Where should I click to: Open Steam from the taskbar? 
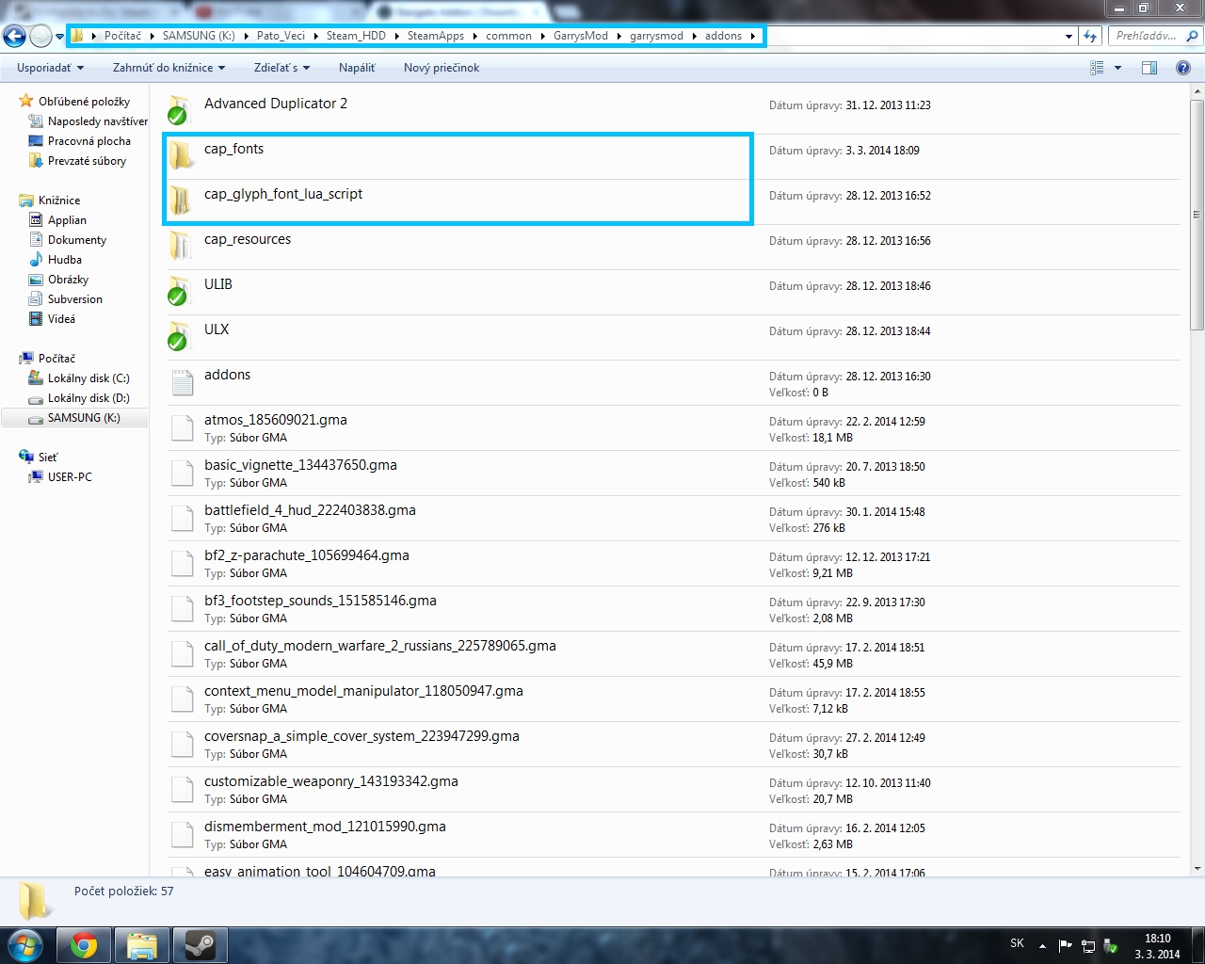pos(200,945)
